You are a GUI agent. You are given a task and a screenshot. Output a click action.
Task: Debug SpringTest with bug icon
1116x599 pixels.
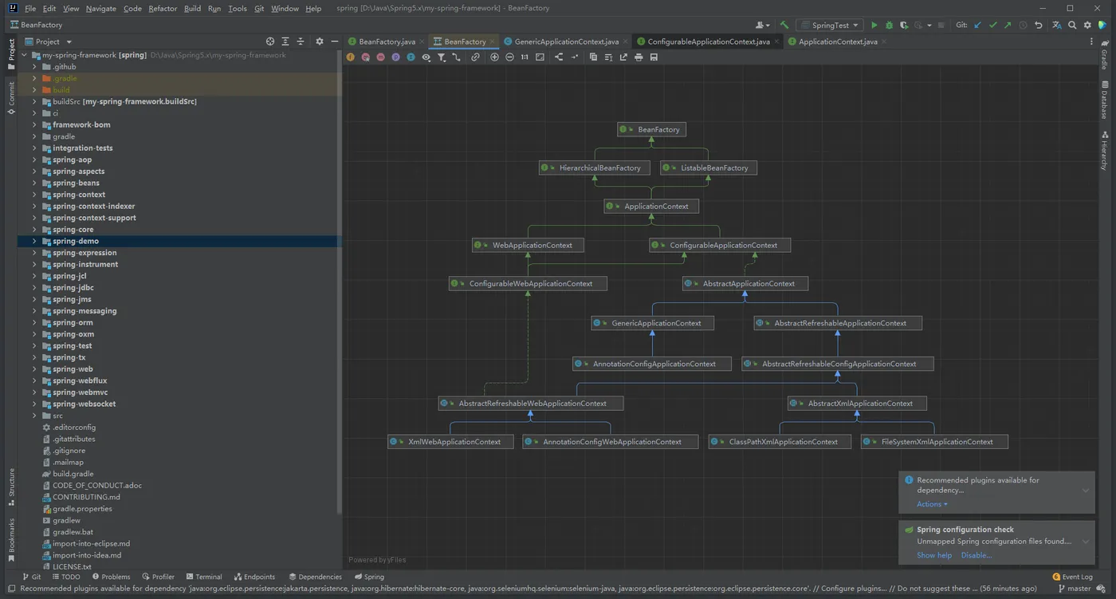tap(890, 25)
